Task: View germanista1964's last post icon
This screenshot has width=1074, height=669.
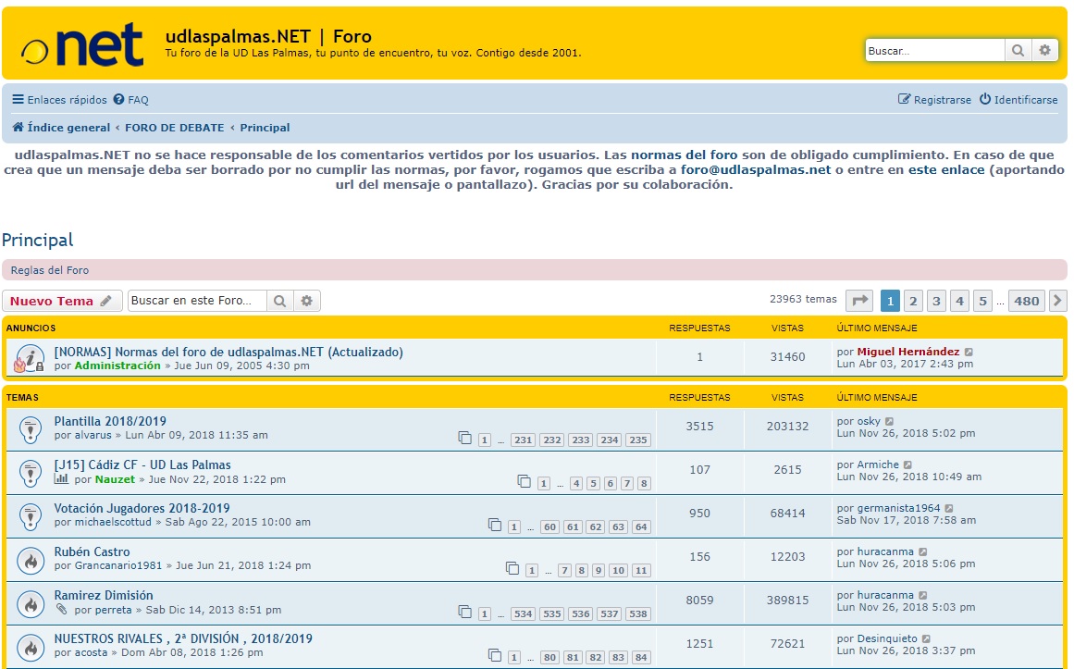Action: click(949, 509)
